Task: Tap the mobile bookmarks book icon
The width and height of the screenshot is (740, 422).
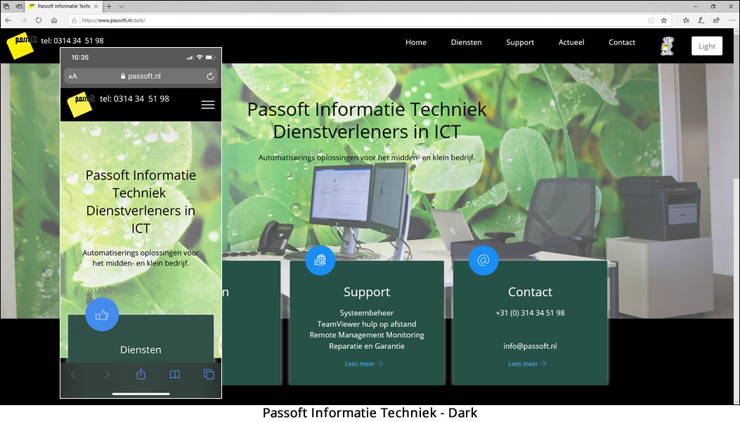Action: 174,374
